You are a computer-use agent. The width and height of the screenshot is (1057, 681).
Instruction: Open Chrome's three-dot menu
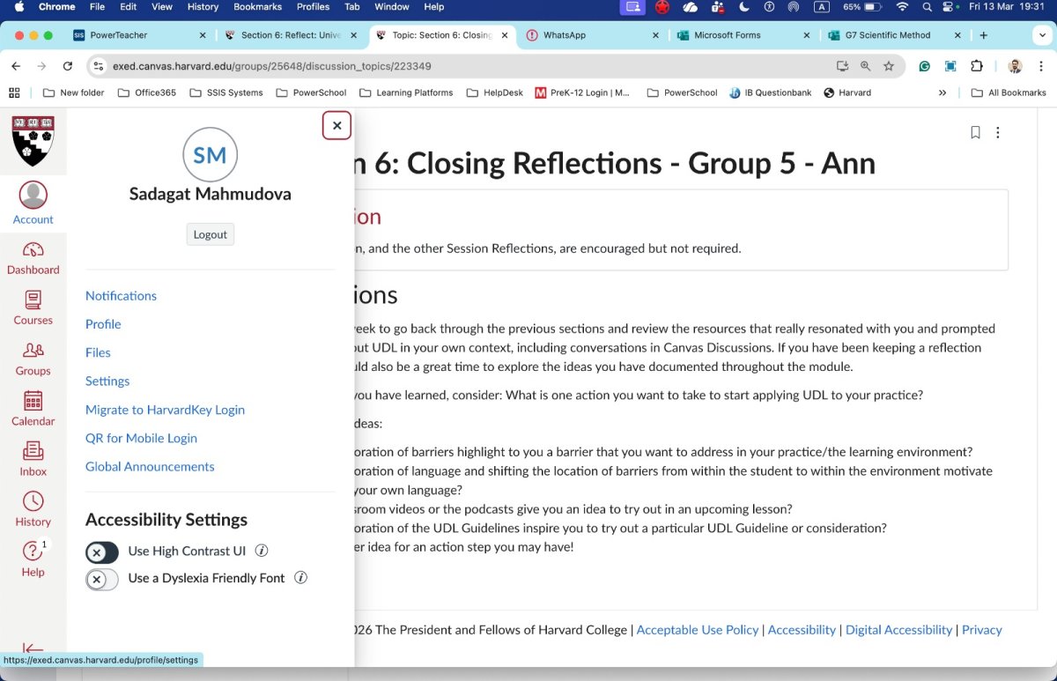click(x=1040, y=66)
